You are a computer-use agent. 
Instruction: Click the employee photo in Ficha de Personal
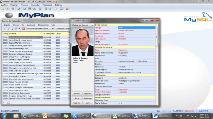click(x=83, y=42)
